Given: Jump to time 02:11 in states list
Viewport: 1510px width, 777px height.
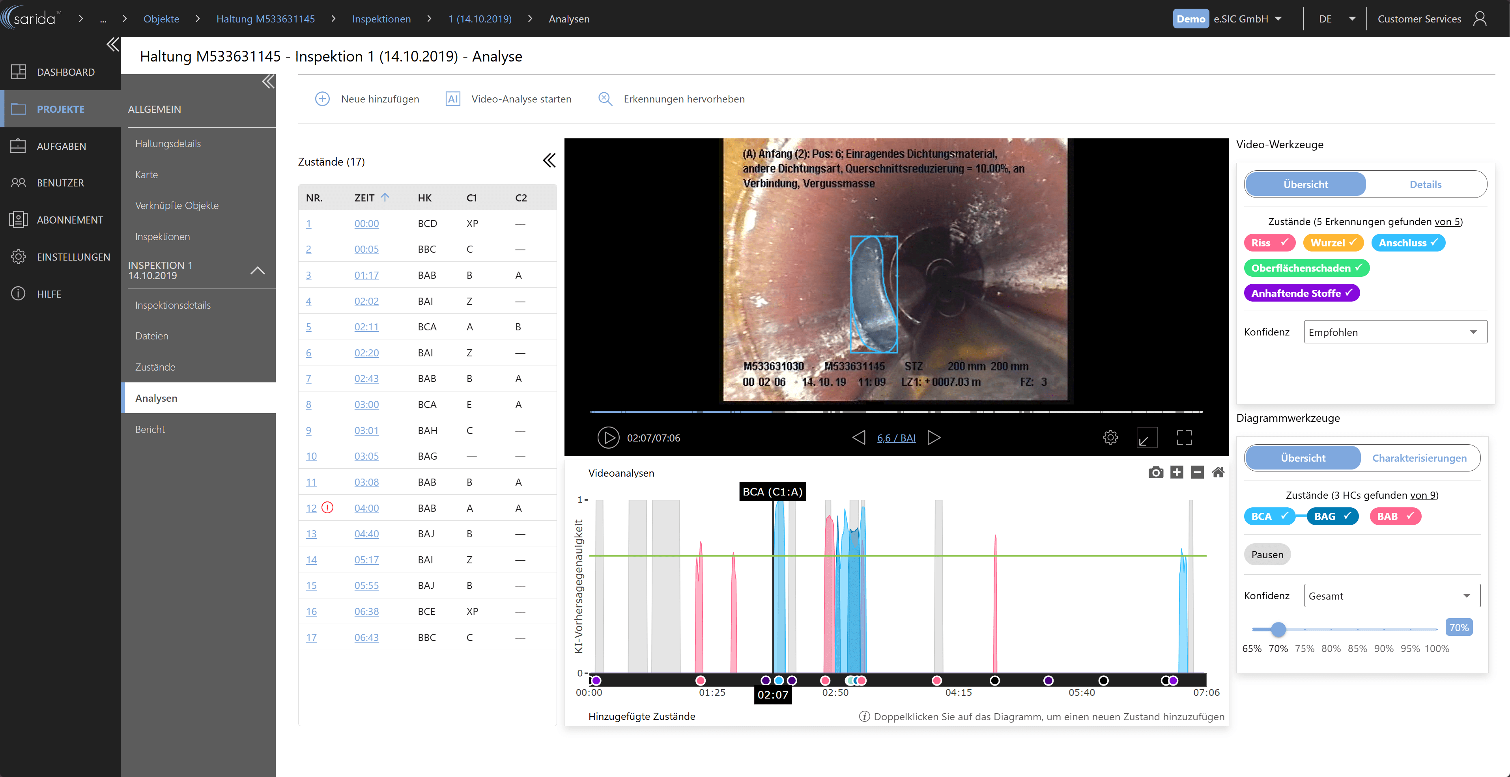Looking at the screenshot, I should (366, 327).
